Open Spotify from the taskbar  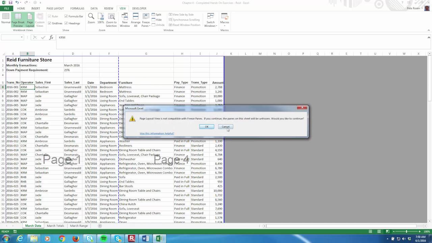click(104, 239)
